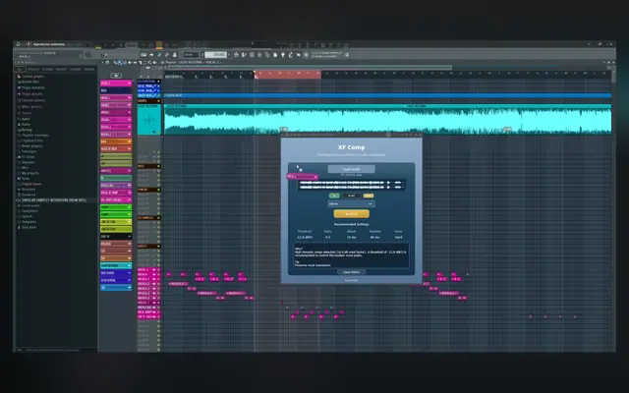Click the Release value 80 ms
629x393 pixels.
[x=375, y=238]
